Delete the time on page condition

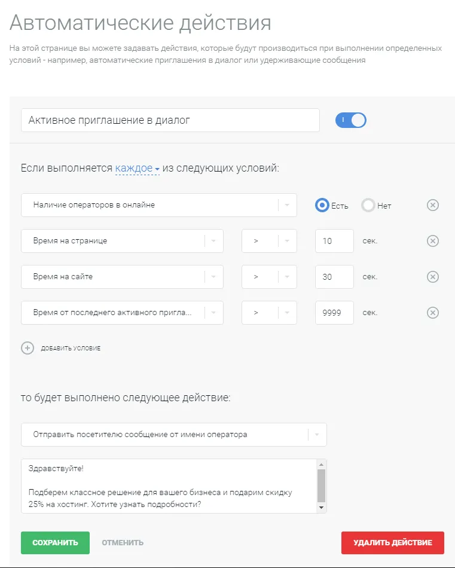[x=433, y=241]
